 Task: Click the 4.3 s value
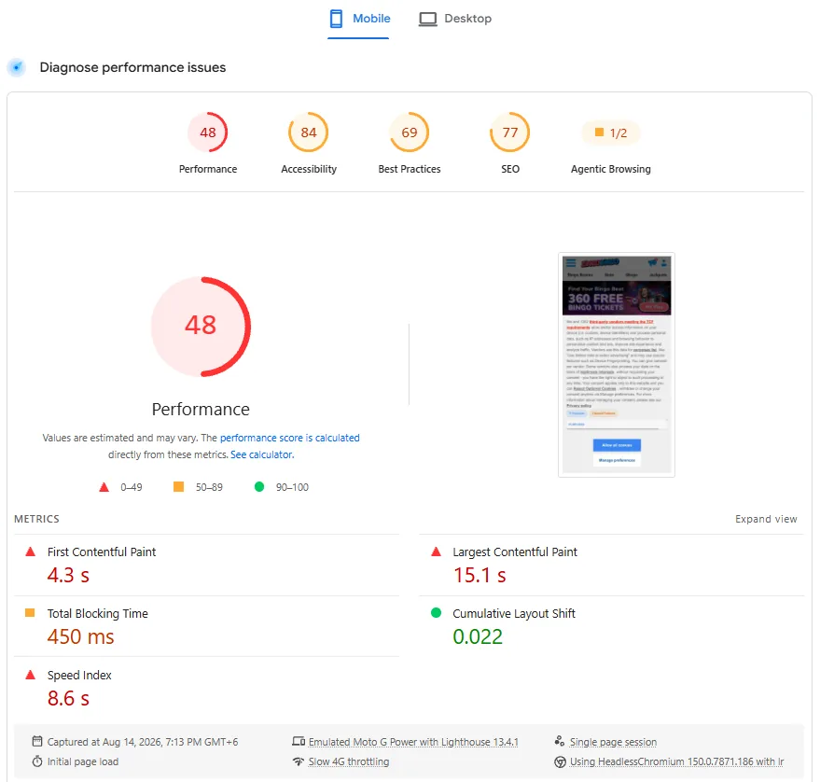(x=68, y=575)
